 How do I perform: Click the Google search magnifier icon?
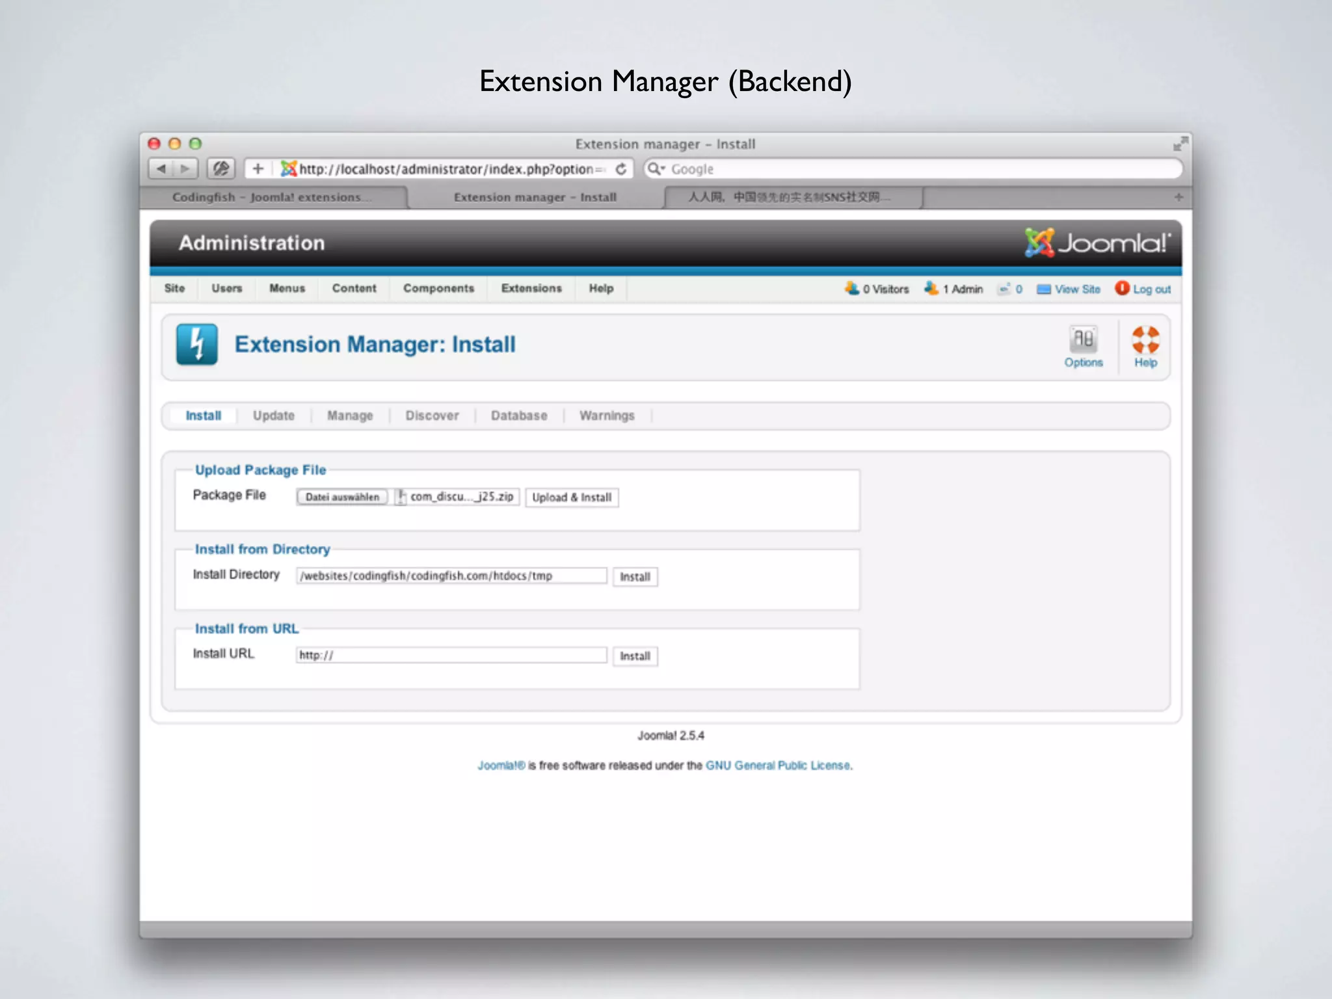coord(655,169)
